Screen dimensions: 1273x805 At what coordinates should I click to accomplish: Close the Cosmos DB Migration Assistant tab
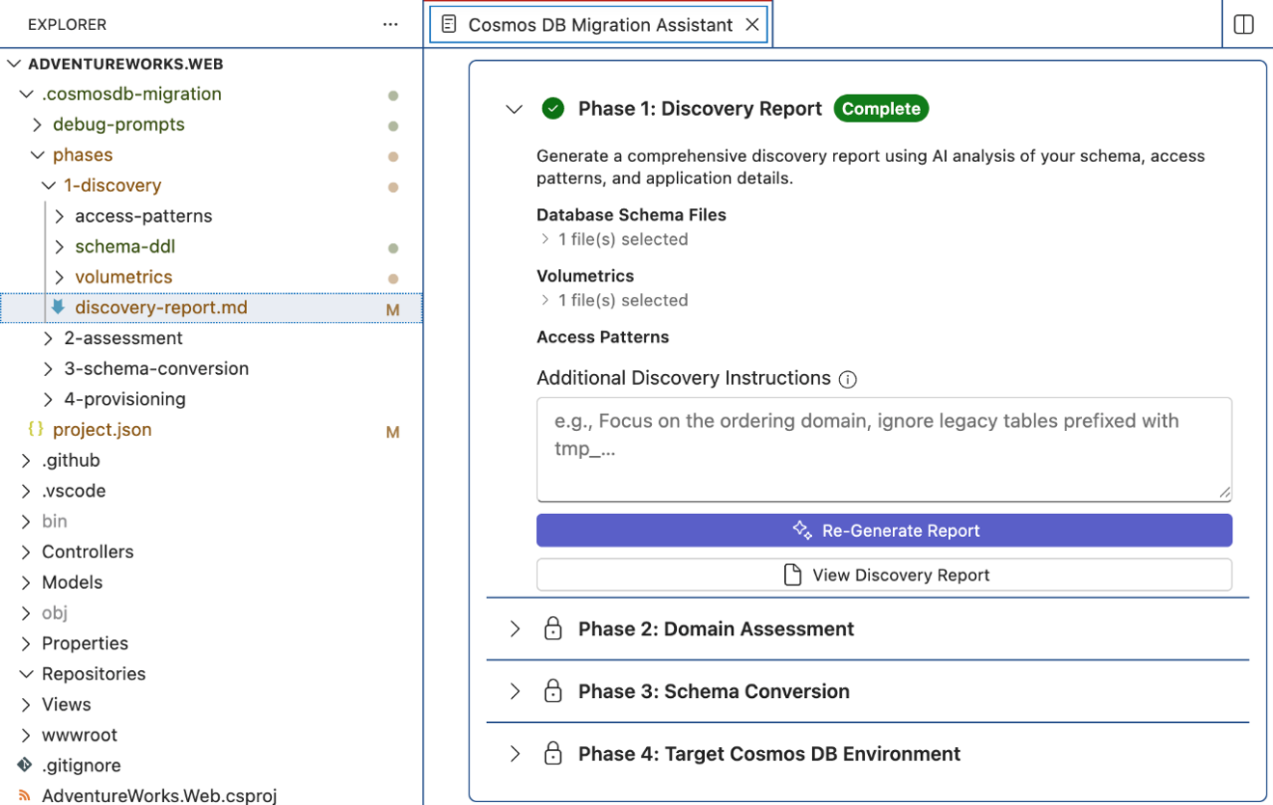click(752, 25)
